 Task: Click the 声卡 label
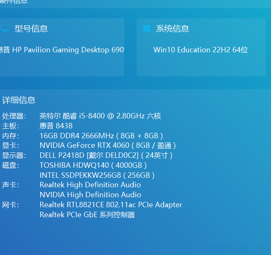(x=10, y=185)
